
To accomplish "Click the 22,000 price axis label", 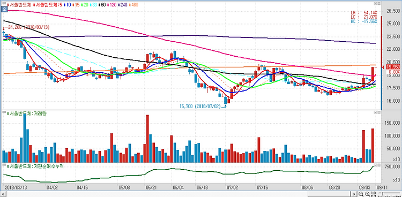I will pos(393,49).
